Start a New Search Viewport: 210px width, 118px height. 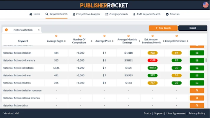(x=163, y=28)
